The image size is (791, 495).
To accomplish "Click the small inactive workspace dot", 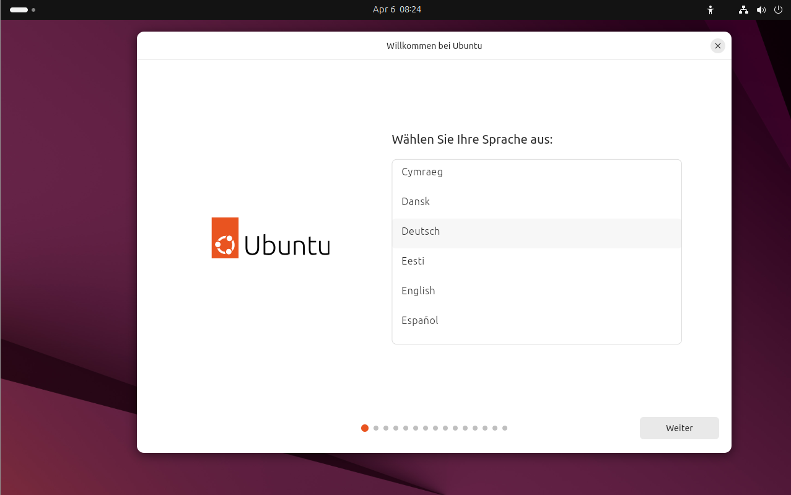I will (33, 10).
